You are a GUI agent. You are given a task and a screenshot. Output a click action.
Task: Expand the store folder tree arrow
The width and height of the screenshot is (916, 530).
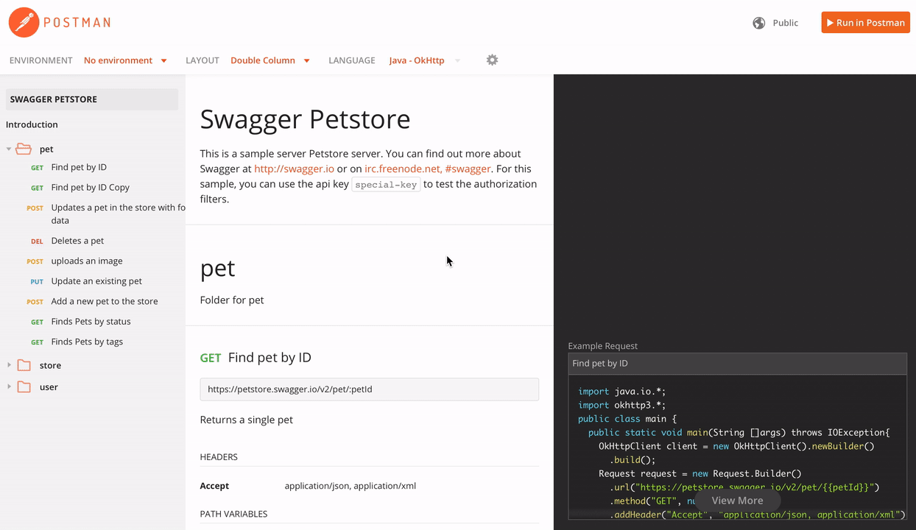9,365
